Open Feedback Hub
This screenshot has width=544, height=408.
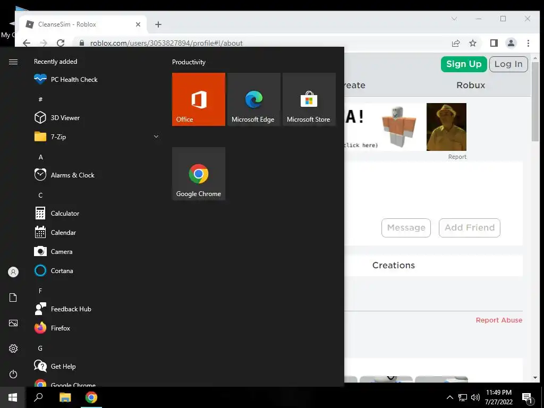(96, 309)
